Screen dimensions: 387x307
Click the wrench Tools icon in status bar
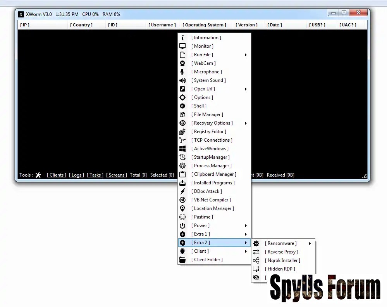pos(38,175)
